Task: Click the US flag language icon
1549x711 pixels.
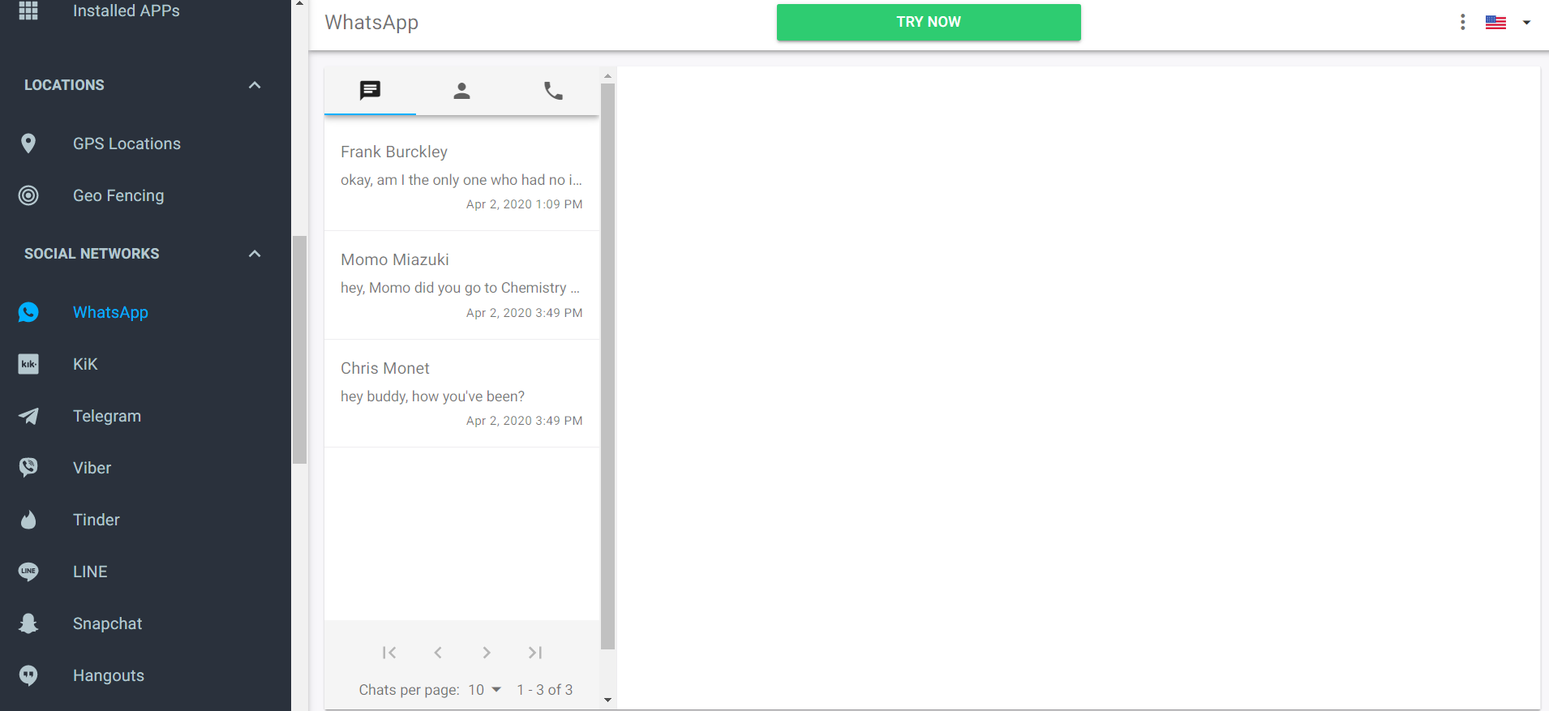Action: click(1495, 23)
